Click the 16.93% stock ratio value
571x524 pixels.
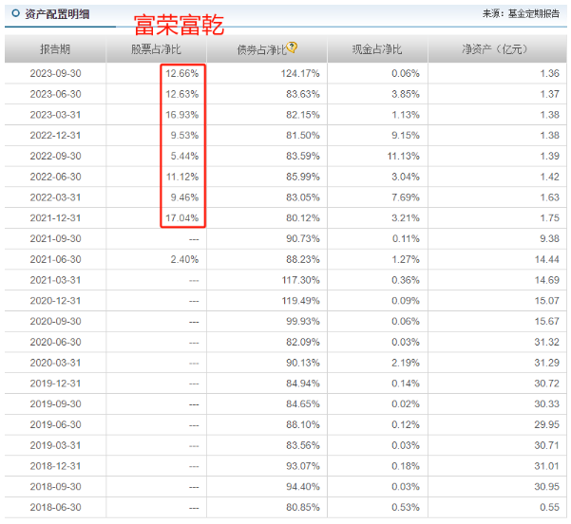coord(182,115)
